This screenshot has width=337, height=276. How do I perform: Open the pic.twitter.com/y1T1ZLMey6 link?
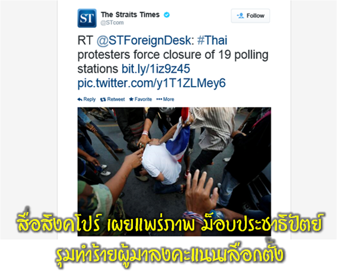coord(152,83)
